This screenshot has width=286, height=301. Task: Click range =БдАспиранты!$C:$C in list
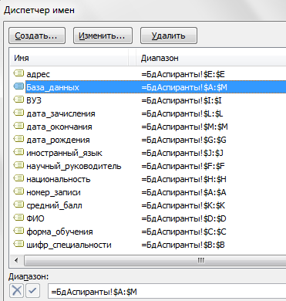pos(183,232)
